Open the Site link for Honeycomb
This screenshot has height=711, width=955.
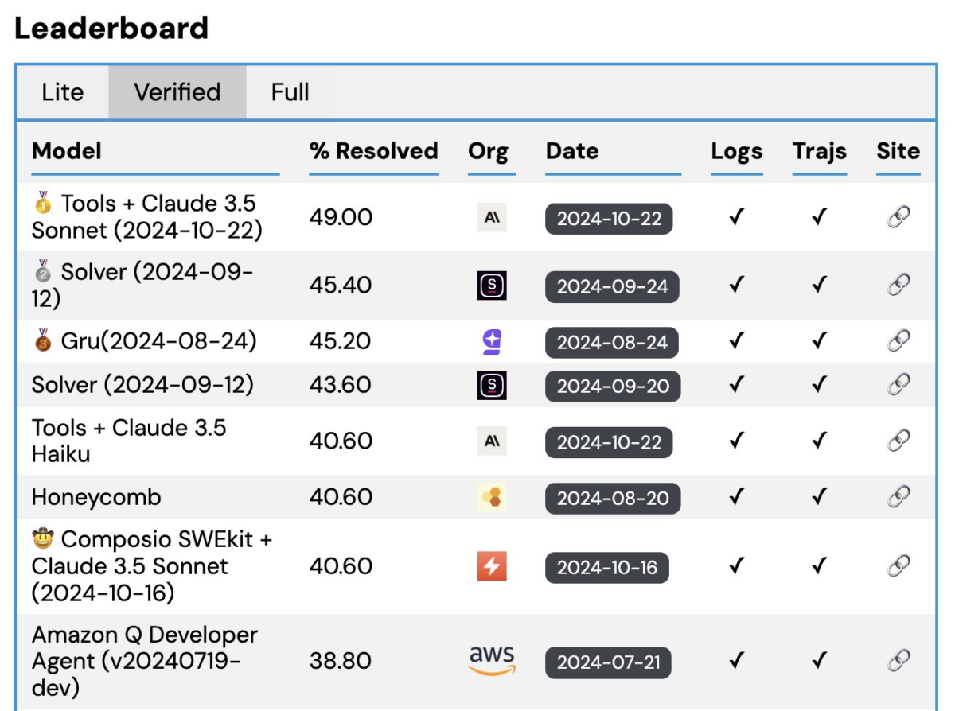coord(898,496)
